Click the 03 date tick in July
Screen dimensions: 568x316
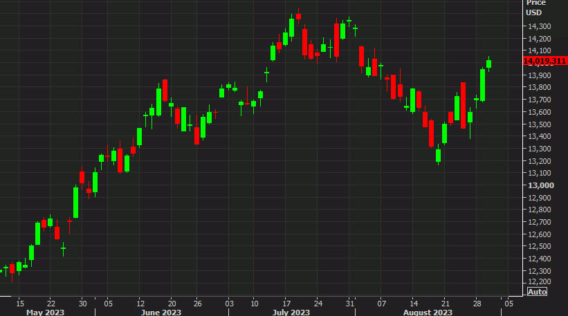pos(229,304)
